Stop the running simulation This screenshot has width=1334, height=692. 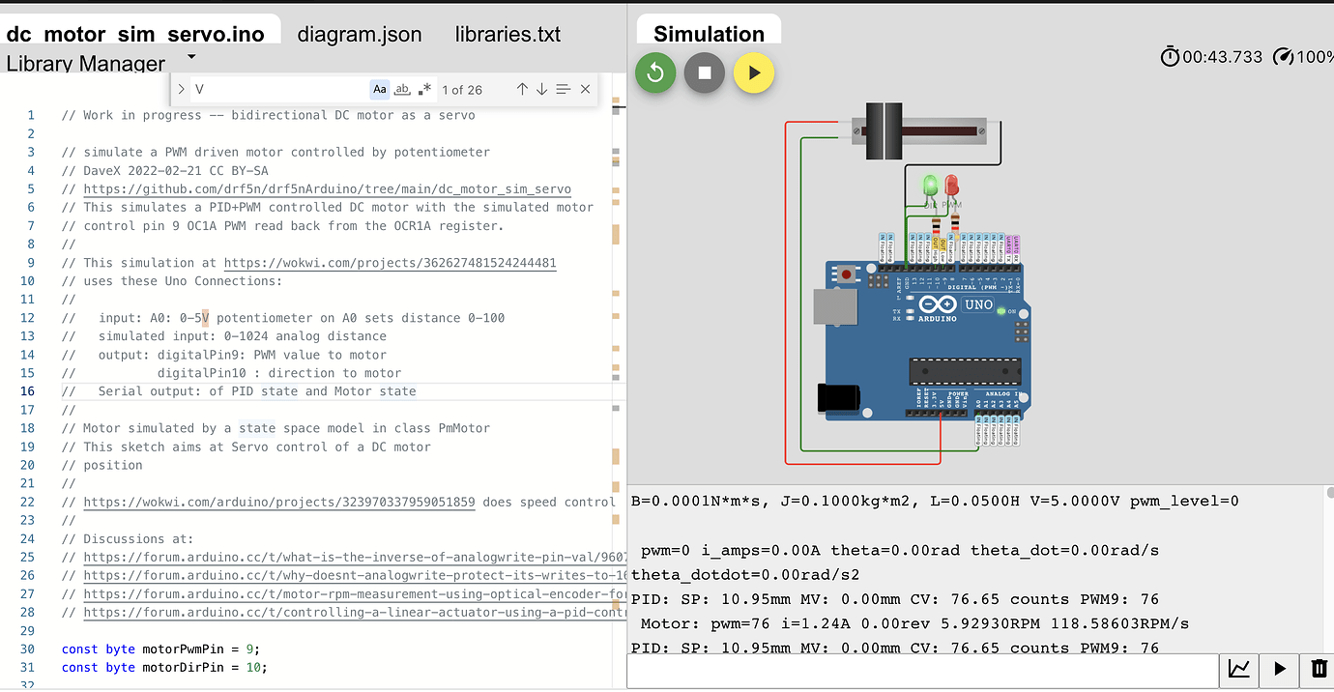coord(704,72)
